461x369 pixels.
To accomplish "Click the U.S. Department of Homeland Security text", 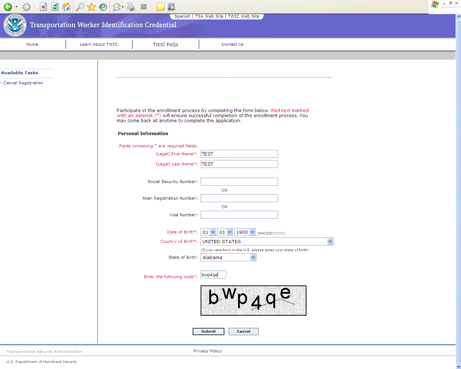I will tap(42, 362).
